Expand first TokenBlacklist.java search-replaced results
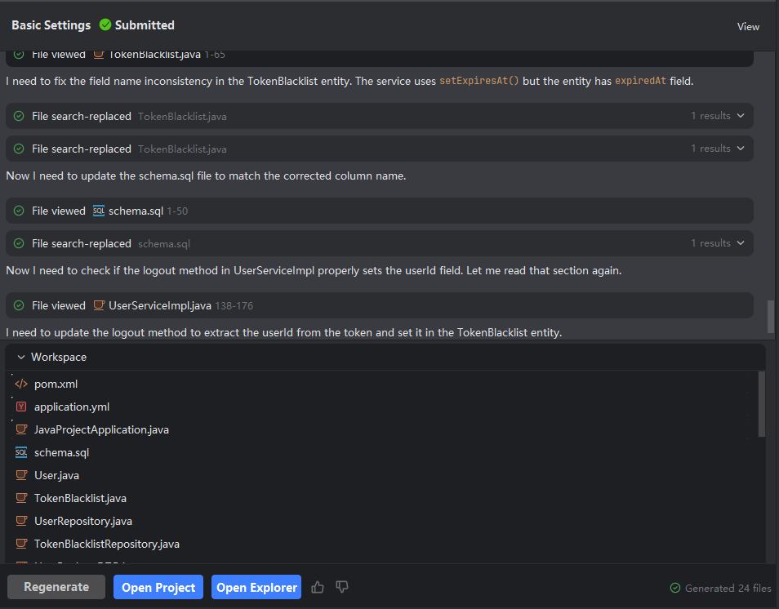779x609 pixels. click(x=741, y=116)
